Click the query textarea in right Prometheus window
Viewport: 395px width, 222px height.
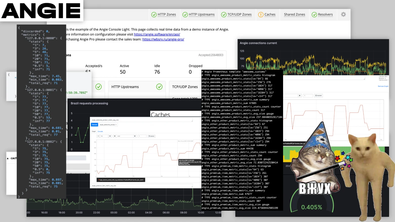[324, 78]
